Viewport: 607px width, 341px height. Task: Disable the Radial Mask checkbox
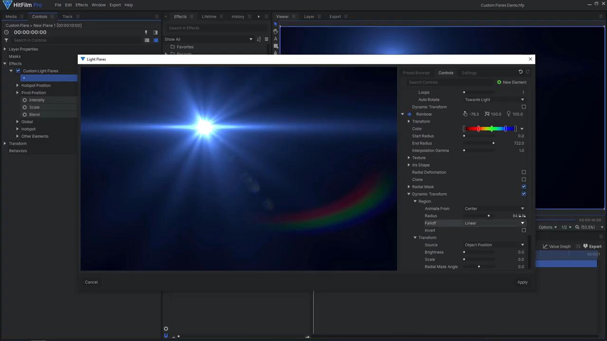click(524, 187)
